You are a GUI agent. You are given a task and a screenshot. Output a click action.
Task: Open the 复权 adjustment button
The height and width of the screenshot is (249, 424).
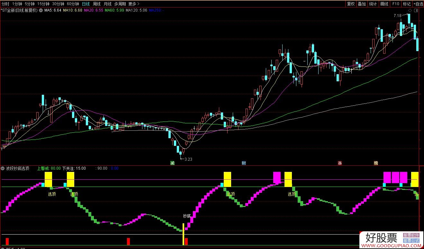[351, 4]
